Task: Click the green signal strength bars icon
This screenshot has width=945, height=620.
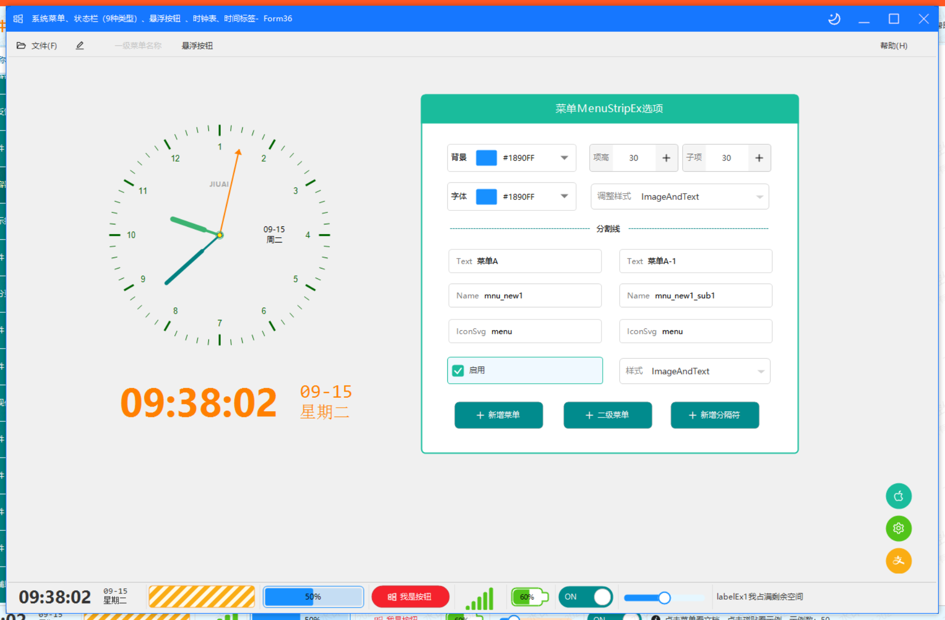Action: [480, 598]
